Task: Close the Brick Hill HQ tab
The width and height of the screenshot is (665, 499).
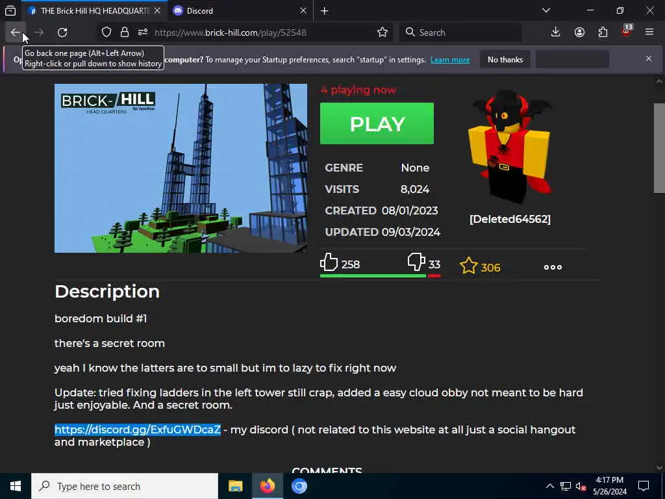Action: point(157,10)
